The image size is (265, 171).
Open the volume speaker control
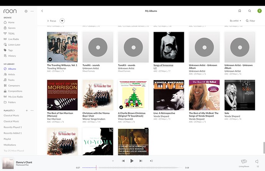pyautogui.click(x=257, y=161)
